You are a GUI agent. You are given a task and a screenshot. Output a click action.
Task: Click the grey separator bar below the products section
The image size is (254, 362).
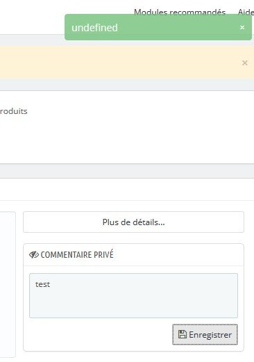pos(127,171)
